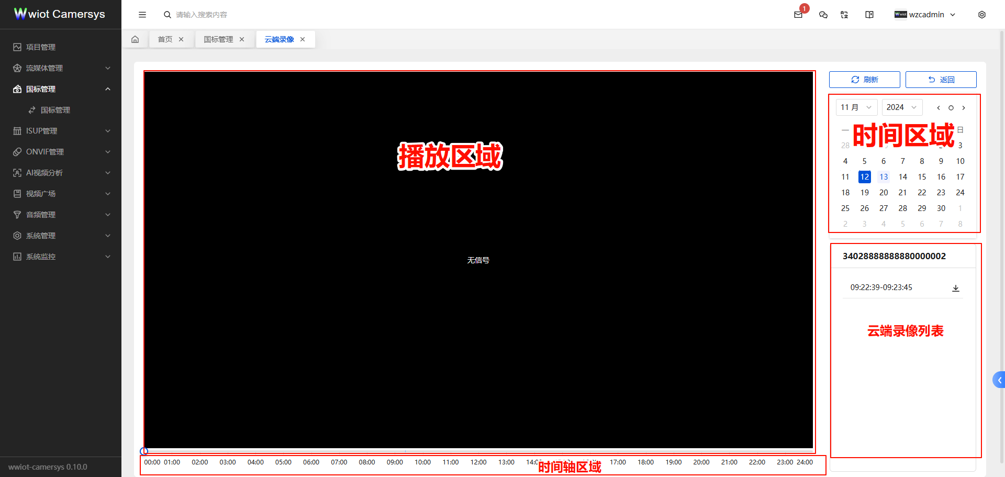Screen dimensions: 1005x477
Task: Expand the blue arrow panel on right edge
Action: [x=999, y=380]
